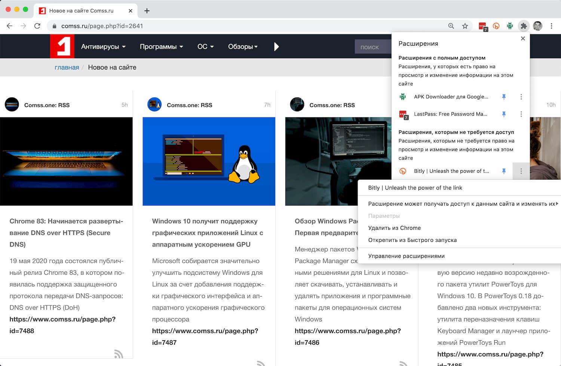Select Удалить из Chrome menu item
561x366 pixels.
click(x=394, y=228)
